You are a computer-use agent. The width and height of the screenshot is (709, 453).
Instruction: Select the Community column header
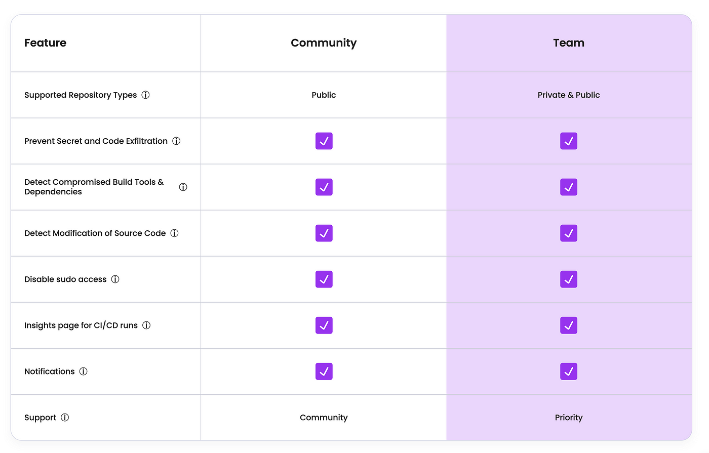click(x=324, y=43)
